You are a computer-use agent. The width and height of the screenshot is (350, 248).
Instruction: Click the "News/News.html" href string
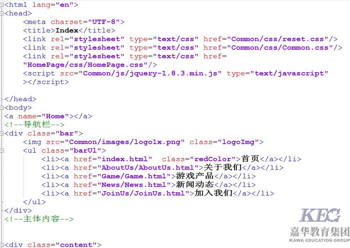134,185
